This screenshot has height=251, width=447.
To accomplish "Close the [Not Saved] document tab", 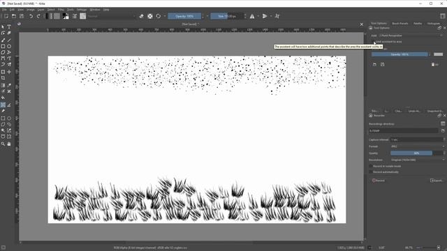I will tap(362, 24).
